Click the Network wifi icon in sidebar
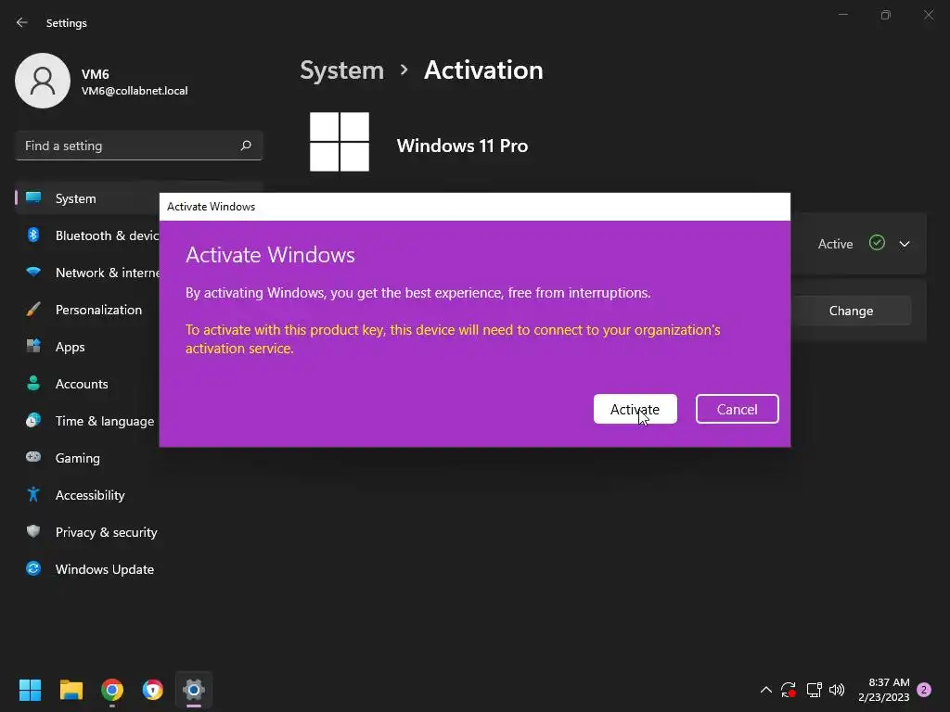950x712 pixels. point(33,272)
